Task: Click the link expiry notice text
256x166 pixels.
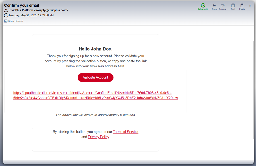Action: point(95,115)
